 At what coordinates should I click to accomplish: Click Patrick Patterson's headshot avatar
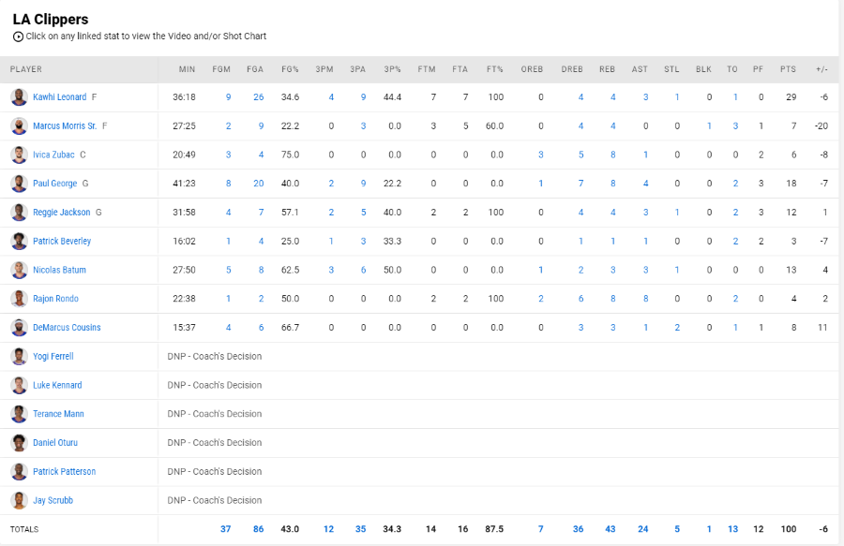click(x=19, y=472)
